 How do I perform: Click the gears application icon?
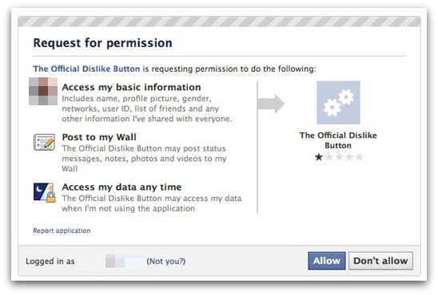[338, 103]
